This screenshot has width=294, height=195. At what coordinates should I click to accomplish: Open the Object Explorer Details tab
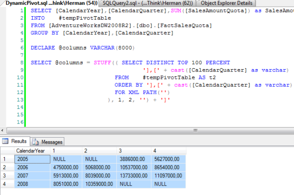[226, 3]
